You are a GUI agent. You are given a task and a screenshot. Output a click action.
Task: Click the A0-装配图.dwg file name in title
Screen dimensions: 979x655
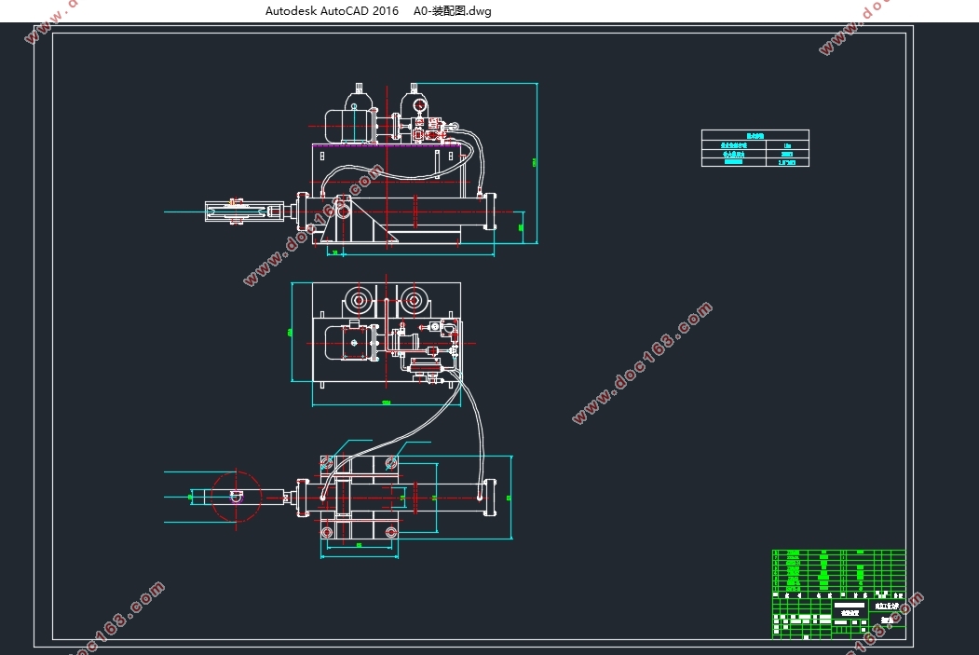pyautogui.click(x=452, y=11)
